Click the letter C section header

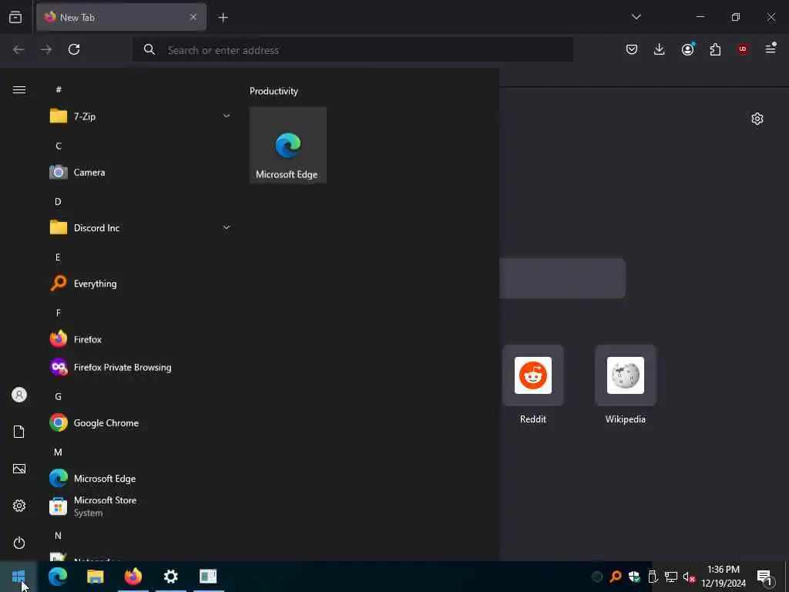[x=59, y=146]
